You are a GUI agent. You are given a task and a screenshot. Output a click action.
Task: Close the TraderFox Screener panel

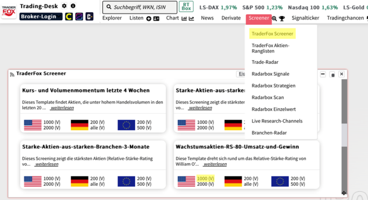tap(341, 74)
